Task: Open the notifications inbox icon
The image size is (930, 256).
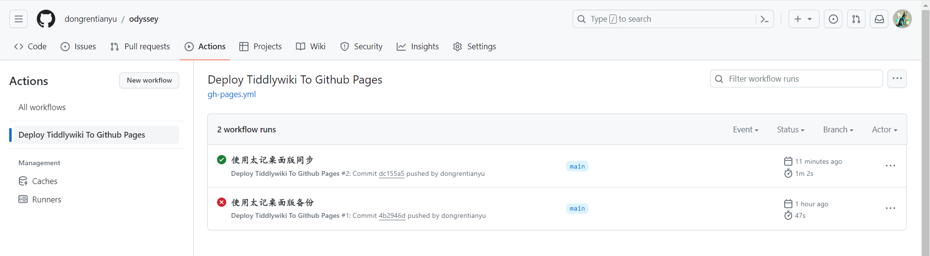Action: pyautogui.click(x=879, y=19)
